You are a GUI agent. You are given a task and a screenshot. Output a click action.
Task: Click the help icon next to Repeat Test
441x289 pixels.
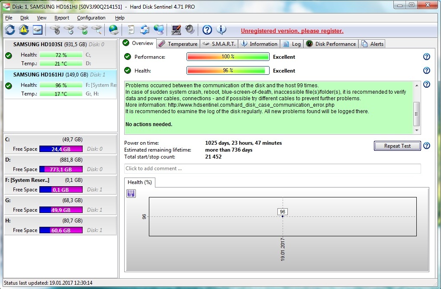(x=426, y=146)
